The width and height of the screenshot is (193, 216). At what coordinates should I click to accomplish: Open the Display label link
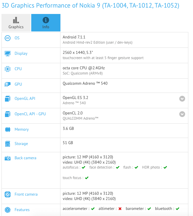tap(21, 54)
